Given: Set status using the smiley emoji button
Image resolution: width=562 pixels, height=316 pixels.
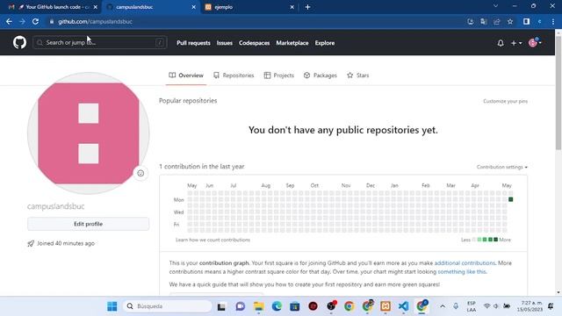Looking at the screenshot, I should pyautogui.click(x=140, y=174).
